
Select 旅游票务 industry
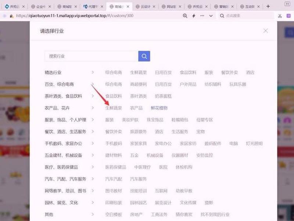[x=139, y=132]
